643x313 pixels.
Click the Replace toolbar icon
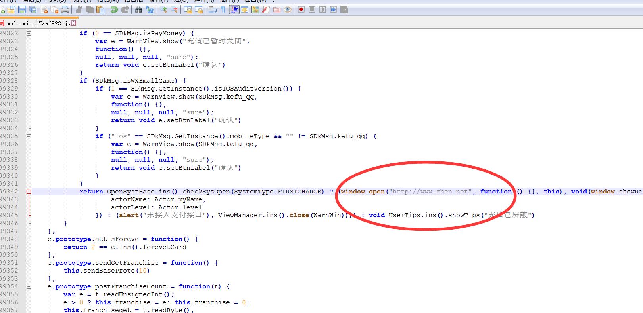pyautogui.click(x=150, y=9)
